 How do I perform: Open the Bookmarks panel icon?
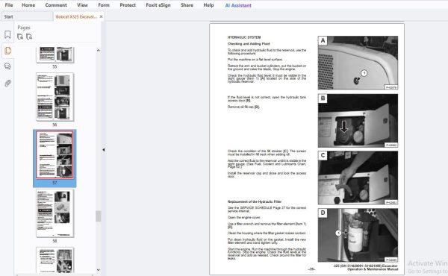pyautogui.click(x=7, y=34)
